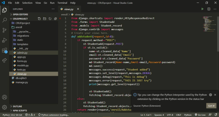The width and height of the screenshot is (219, 117).
Task: Expand the NPM SCRIPTS section
Action: click(x=34, y=111)
